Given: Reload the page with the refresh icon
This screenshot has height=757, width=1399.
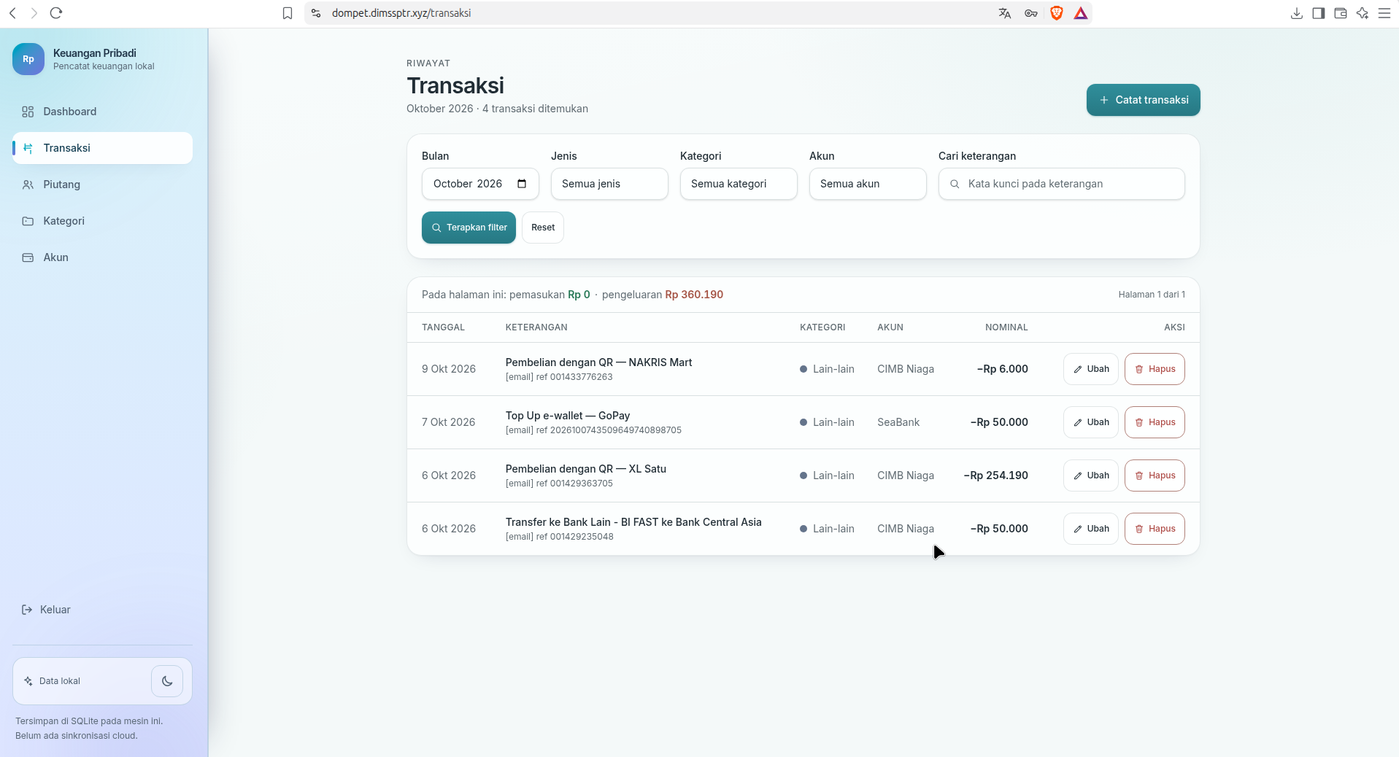Looking at the screenshot, I should click(56, 13).
